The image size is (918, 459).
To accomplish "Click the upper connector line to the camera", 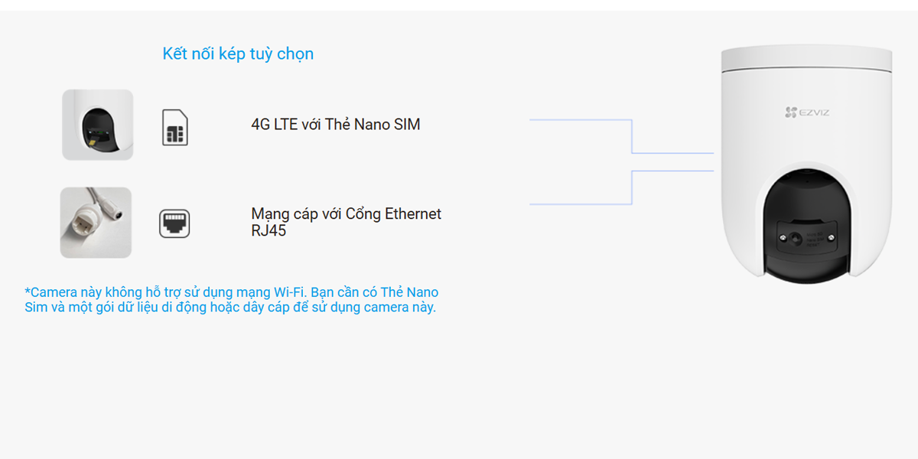I will tap(621, 136).
